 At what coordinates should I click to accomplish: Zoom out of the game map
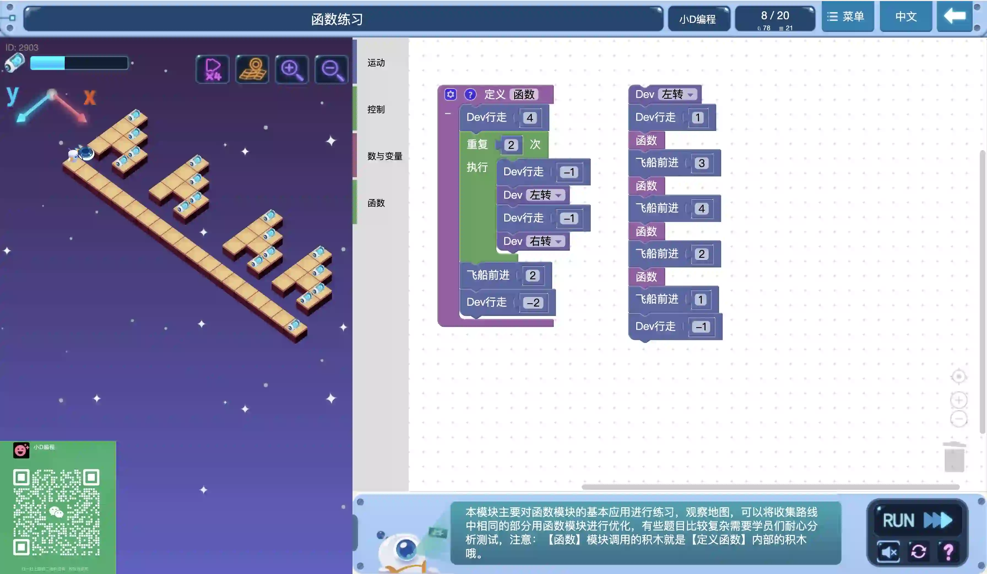(331, 69)
